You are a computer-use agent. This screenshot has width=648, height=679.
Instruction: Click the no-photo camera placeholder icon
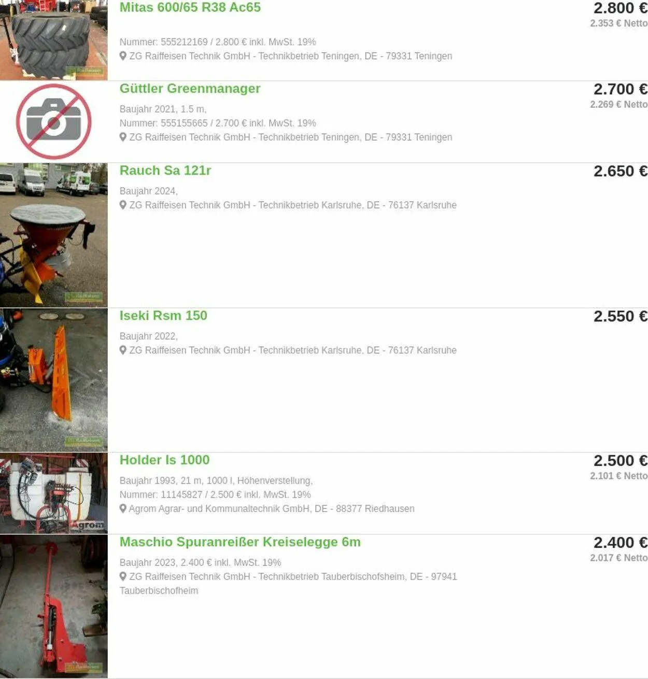point(53,121)
